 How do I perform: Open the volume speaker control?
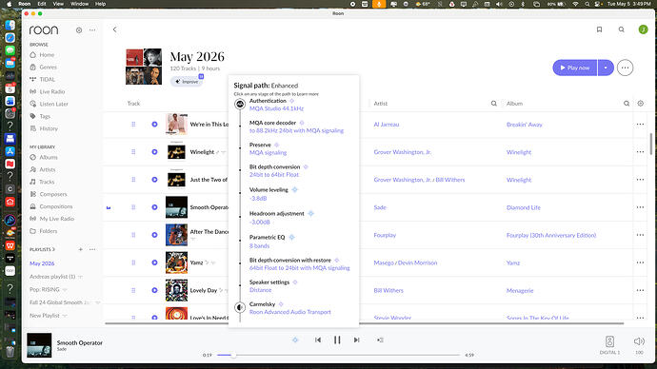[639, 341]
